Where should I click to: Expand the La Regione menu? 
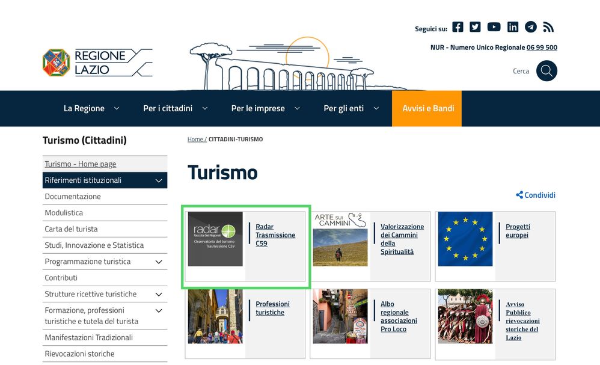pos(91,108)
